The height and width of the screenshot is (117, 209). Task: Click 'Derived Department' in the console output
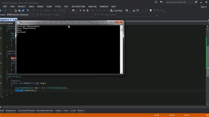tap(28, 26)
